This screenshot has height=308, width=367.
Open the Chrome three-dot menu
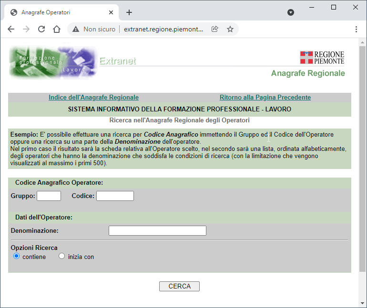(357, 29)
